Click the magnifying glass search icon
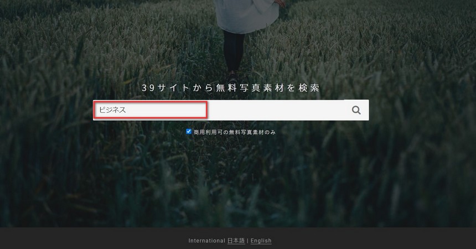This screenshot has width=476, height=249. coord(356,110)
